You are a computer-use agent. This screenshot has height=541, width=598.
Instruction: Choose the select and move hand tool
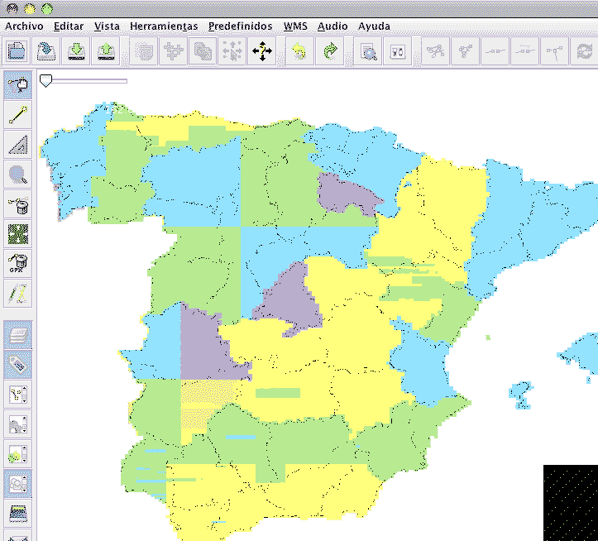coord(18,85)
